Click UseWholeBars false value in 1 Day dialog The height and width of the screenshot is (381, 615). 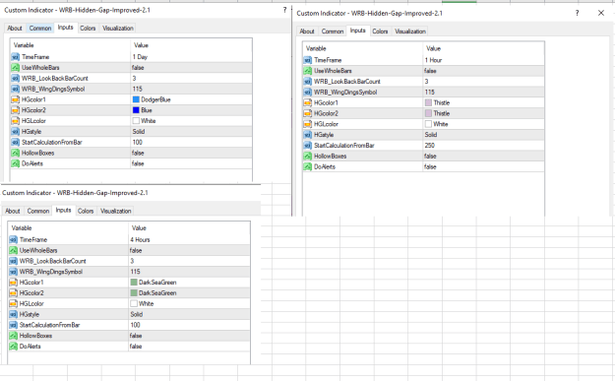coord(138,68)
